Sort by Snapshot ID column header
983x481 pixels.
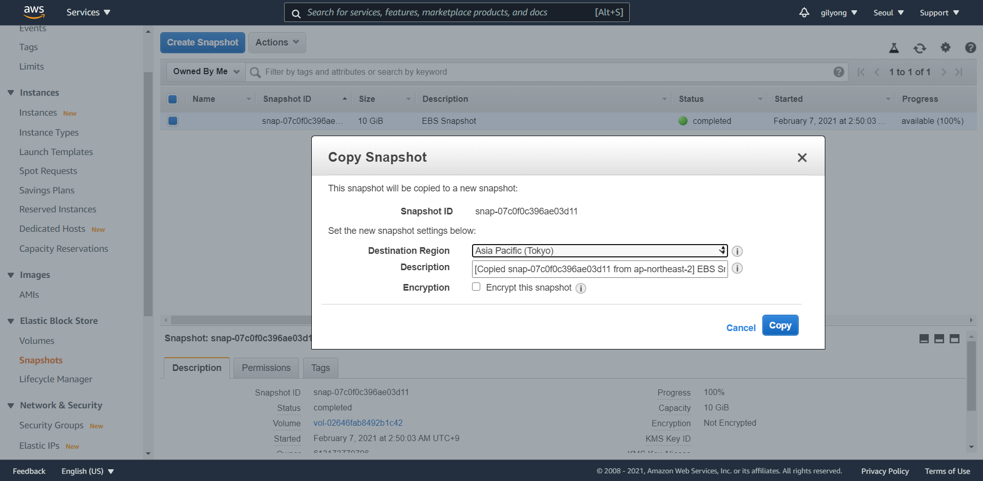305,99
